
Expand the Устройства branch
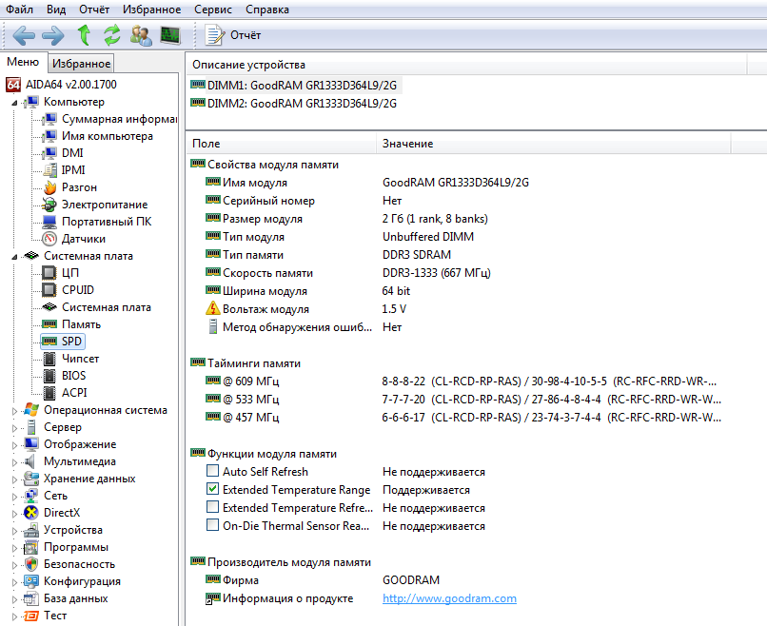(x=14, y=531)
